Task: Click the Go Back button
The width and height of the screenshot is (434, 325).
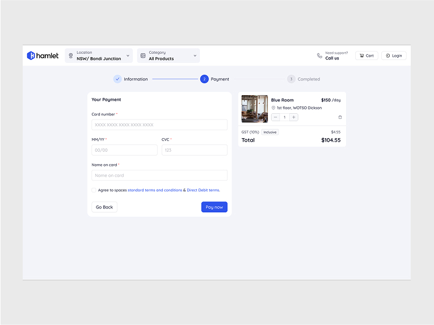Action: tap(104, 207)
